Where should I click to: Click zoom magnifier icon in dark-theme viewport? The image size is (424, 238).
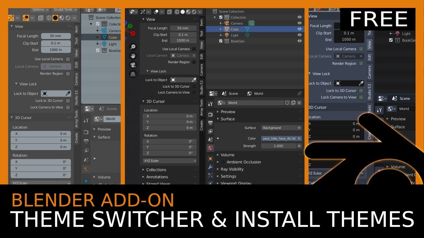coord(133,47)
